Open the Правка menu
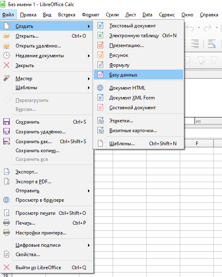The height and width of the screenshot is (277, 222). click(28, 15)
